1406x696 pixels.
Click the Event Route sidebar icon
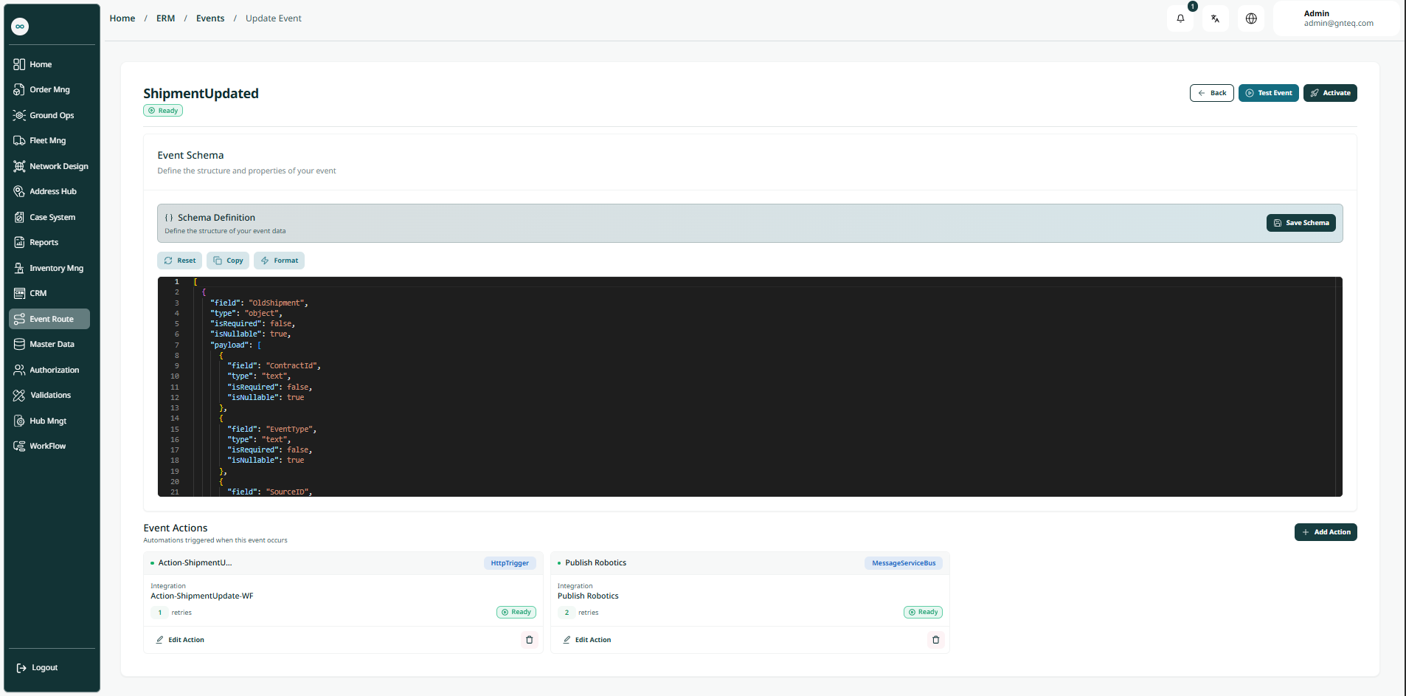(19, 319)
